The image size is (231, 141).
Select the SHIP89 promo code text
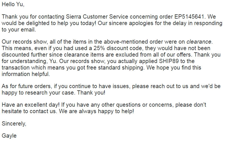(x=169, y=61)
